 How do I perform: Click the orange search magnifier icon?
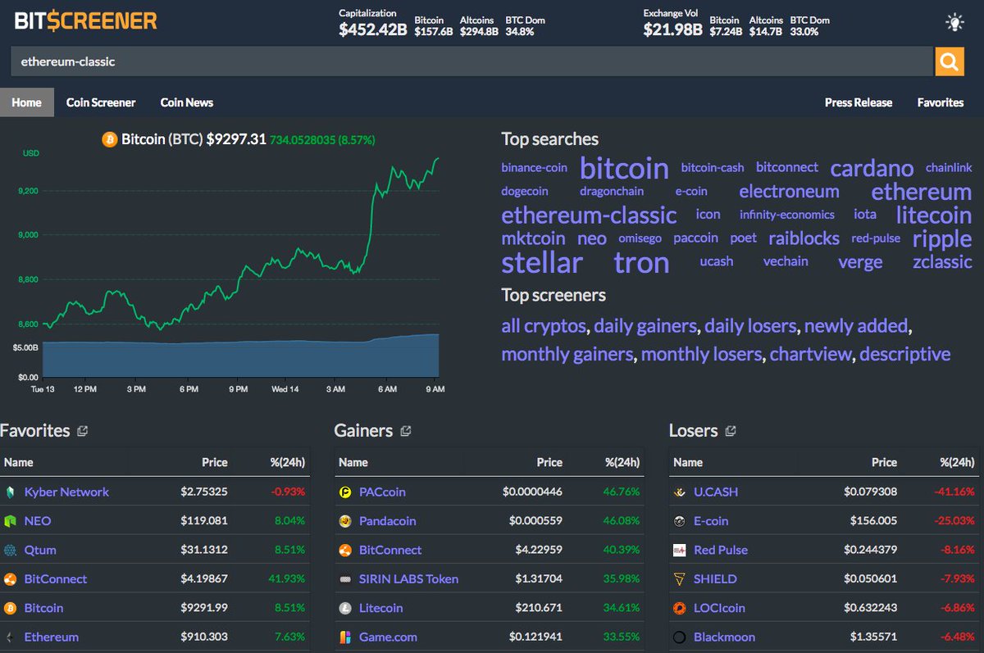click(x=950, y=61)
